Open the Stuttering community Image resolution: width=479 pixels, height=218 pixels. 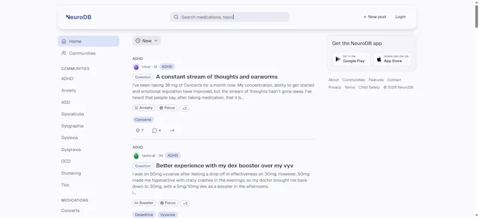(71, 173)
